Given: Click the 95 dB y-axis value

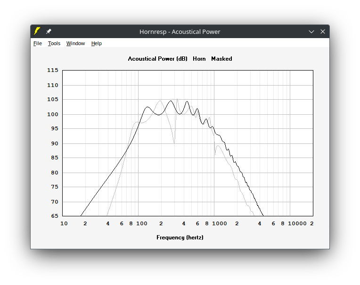Looking at the screenshot, I should [x=55, y=128].
